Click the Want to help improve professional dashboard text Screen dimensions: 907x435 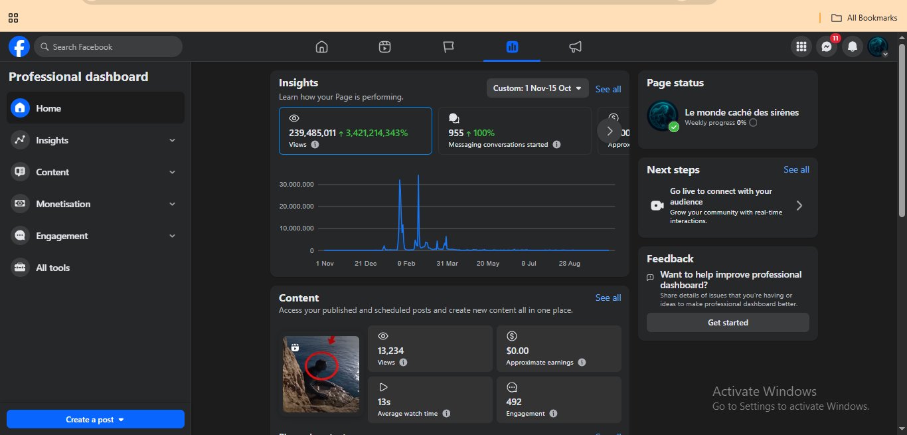[x=730, y=280]
